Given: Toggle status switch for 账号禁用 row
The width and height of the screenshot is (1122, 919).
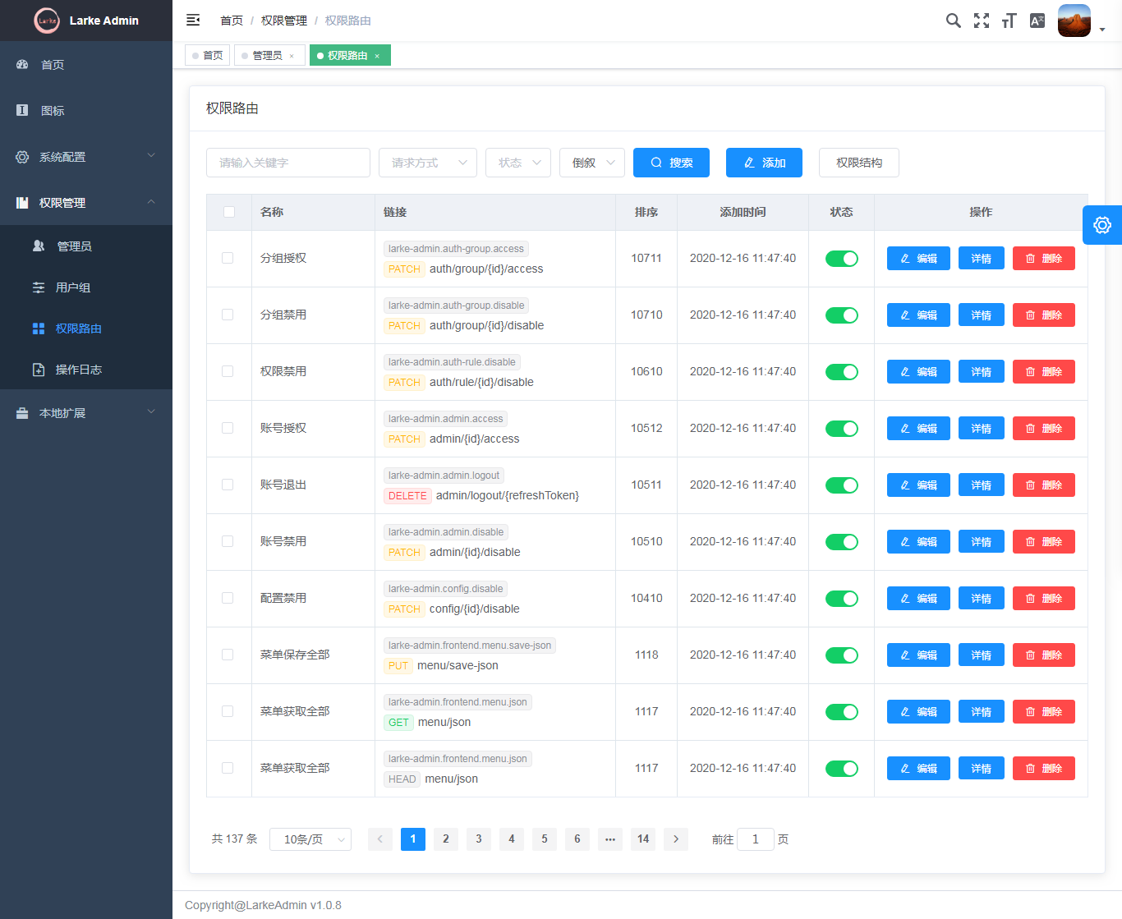Looking at the screenshot, I should point(842,542).
